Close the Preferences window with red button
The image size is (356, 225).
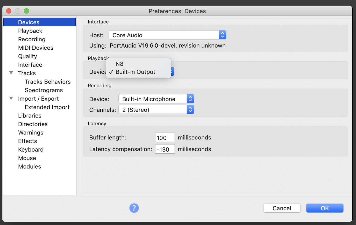pos(9,11)
